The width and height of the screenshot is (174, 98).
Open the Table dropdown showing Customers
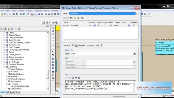click(137, 13)
